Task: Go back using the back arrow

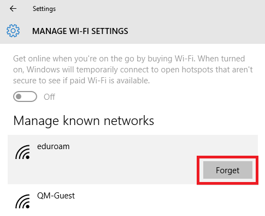Action: coord(13,9)
